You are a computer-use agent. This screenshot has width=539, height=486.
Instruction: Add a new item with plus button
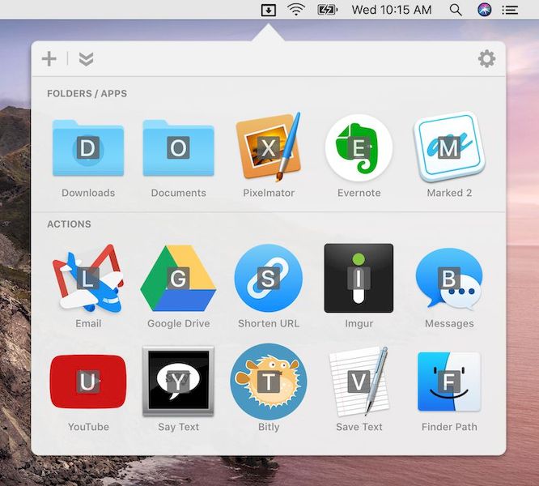(49, 58)
